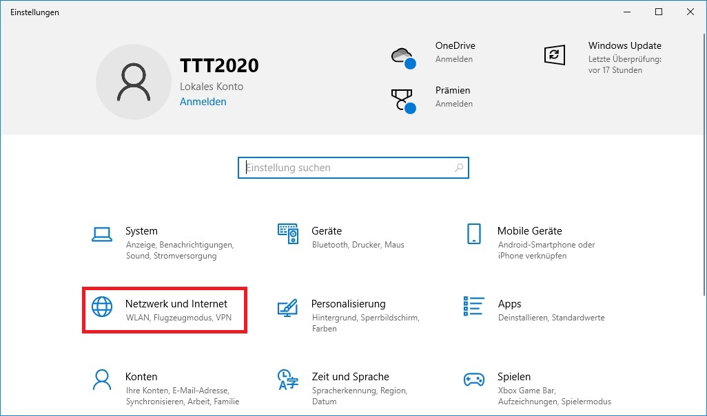The width and height of the screenshot is (707, 416).
Task: Open the Netzwerk und Internet title
Action: pos(176,303)
